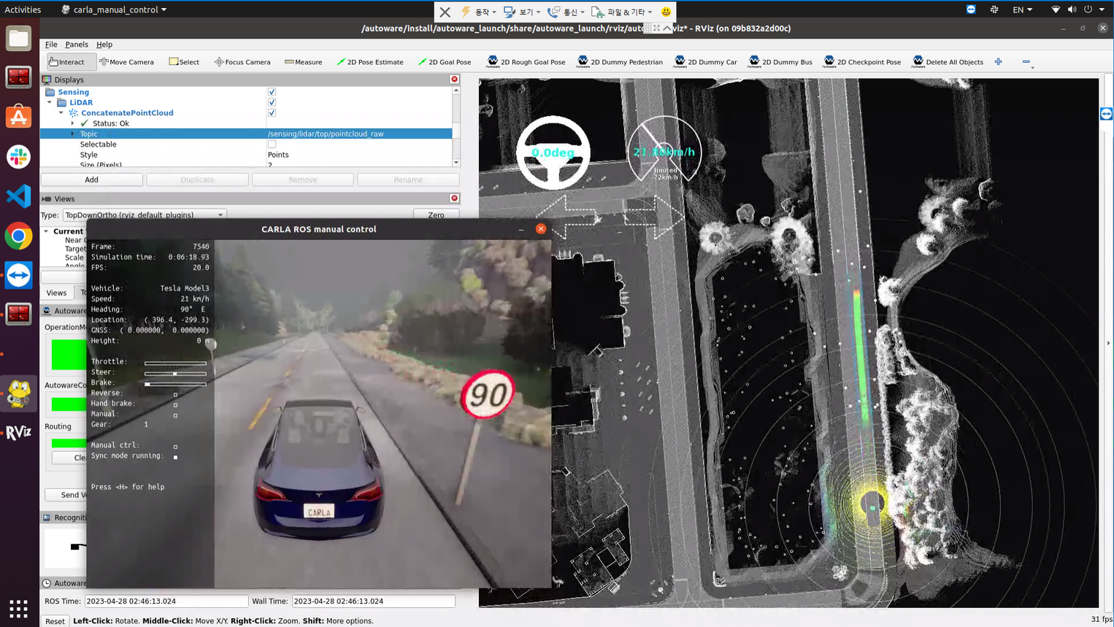Click the ConcatenatePointCloud point cloud icon
The image size is (1114, 627).
click(73, 113)
